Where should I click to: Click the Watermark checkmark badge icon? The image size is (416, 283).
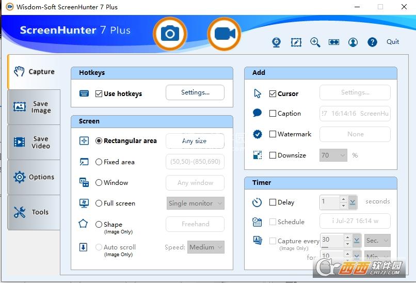(x=258, y=134)
